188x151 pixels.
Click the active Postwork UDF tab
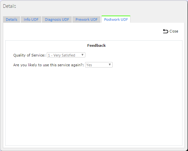click(x=116, y=19)
